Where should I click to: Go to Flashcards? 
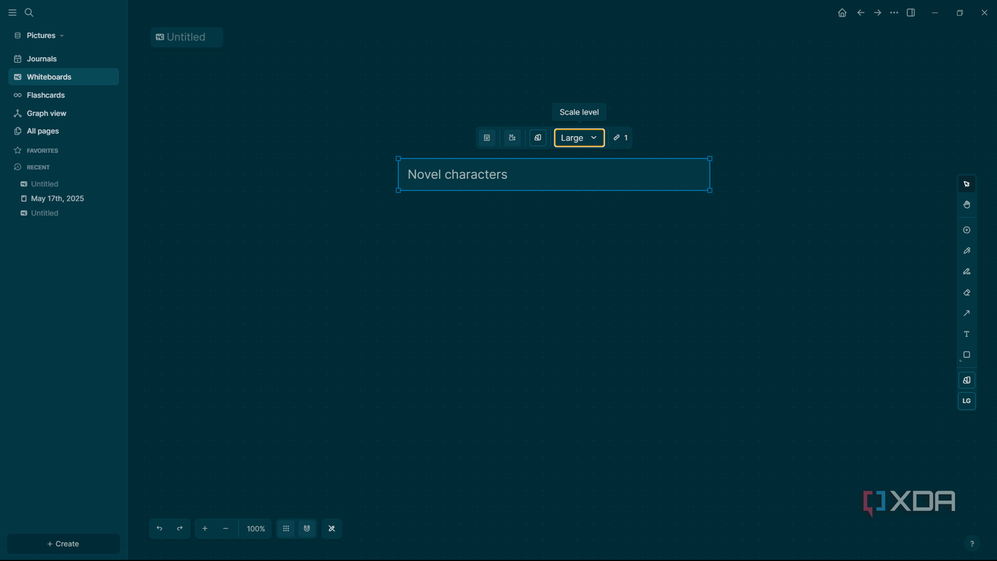tap(64, 95)
